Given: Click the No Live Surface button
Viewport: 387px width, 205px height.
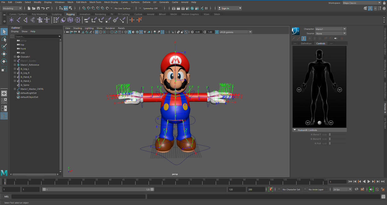Looking at the screenshot, I should point(122,8).
